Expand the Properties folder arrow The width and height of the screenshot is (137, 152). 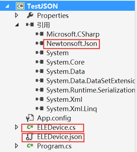click(17, 15)
